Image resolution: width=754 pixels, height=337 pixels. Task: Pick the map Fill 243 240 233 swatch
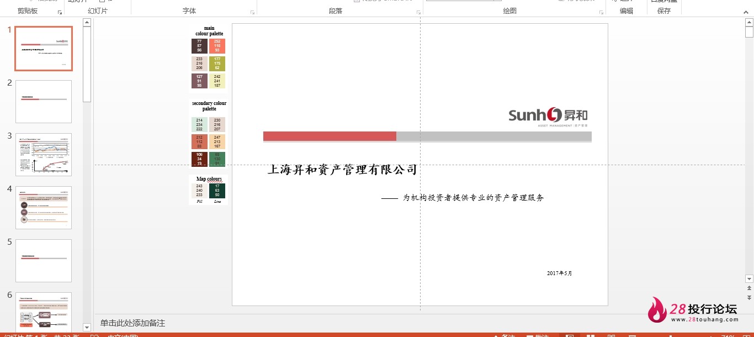tap(199, 191)
